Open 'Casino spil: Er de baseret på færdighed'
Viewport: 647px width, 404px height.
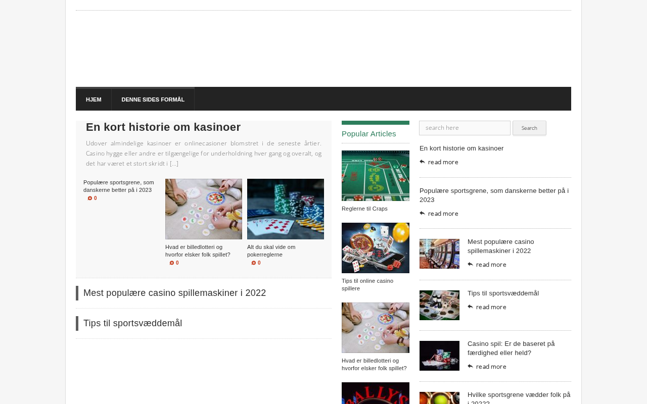511,348
